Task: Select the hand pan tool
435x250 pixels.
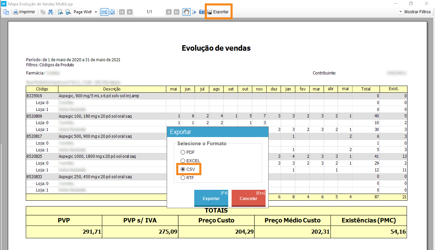Action: pos(186,12)
